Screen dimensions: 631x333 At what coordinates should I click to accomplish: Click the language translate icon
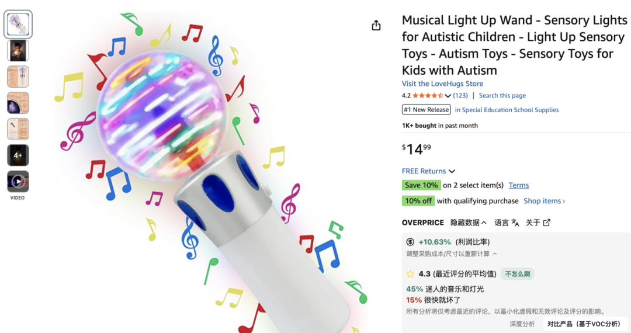(515, 223)
